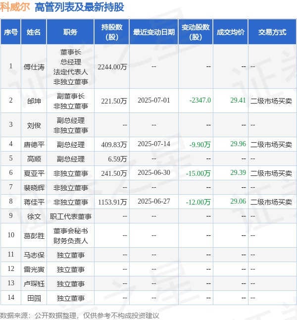Image resolution: width=297 pixels, height=320 pixels.
Task: Select the name 蒋佳平
Action: [34, 202]
